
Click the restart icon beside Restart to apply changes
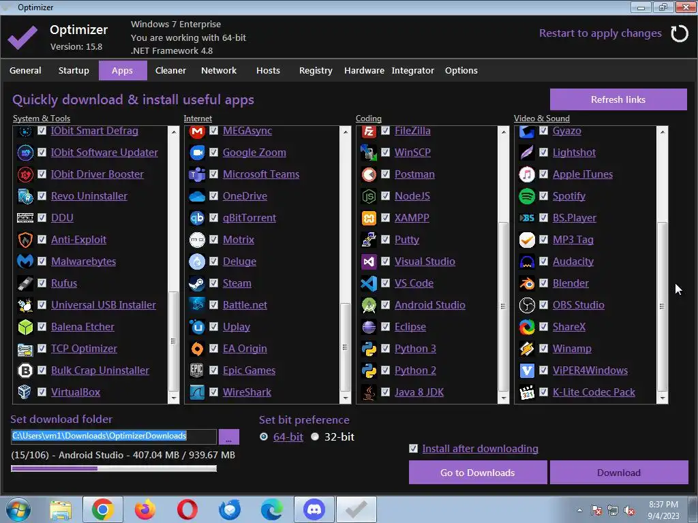coord(680,33)
